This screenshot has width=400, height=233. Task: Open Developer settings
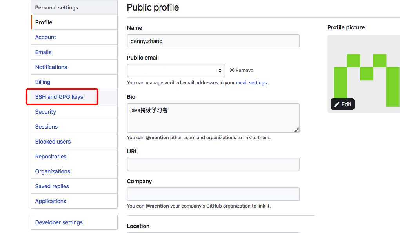[59, 222]
